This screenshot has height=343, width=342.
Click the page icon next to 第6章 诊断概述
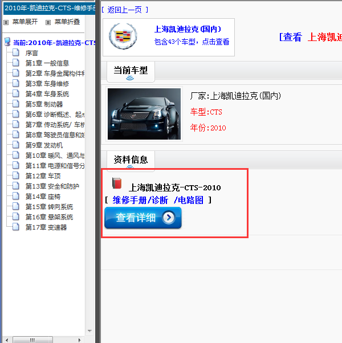click(16, 114)
